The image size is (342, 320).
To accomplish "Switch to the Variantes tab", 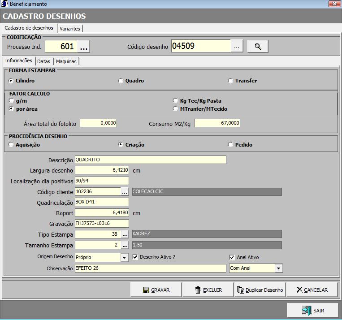I will (70, 29).
